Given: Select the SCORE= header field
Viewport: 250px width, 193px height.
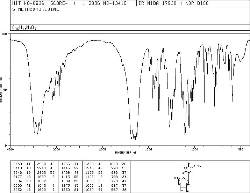Looking at the screenshot, I should [68, 3].
